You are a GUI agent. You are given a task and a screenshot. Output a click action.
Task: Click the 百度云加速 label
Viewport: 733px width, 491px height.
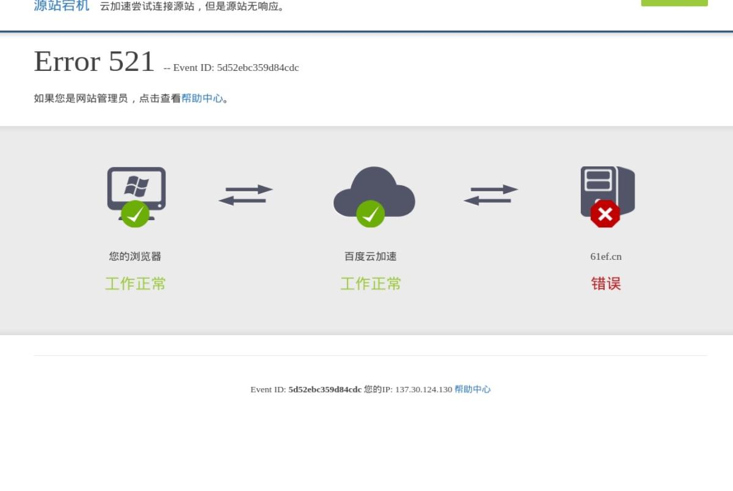point(371,257)
